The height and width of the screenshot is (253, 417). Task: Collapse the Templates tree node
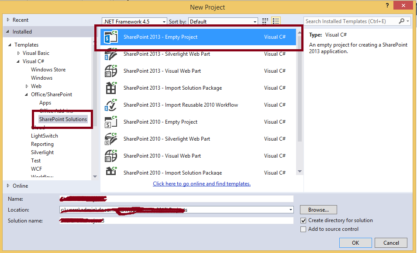[x=10, y=45]
